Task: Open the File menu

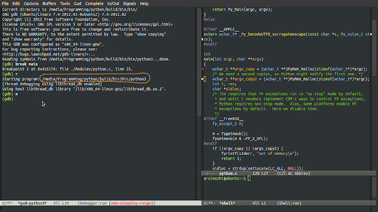Action: click(x=5, y=4)
